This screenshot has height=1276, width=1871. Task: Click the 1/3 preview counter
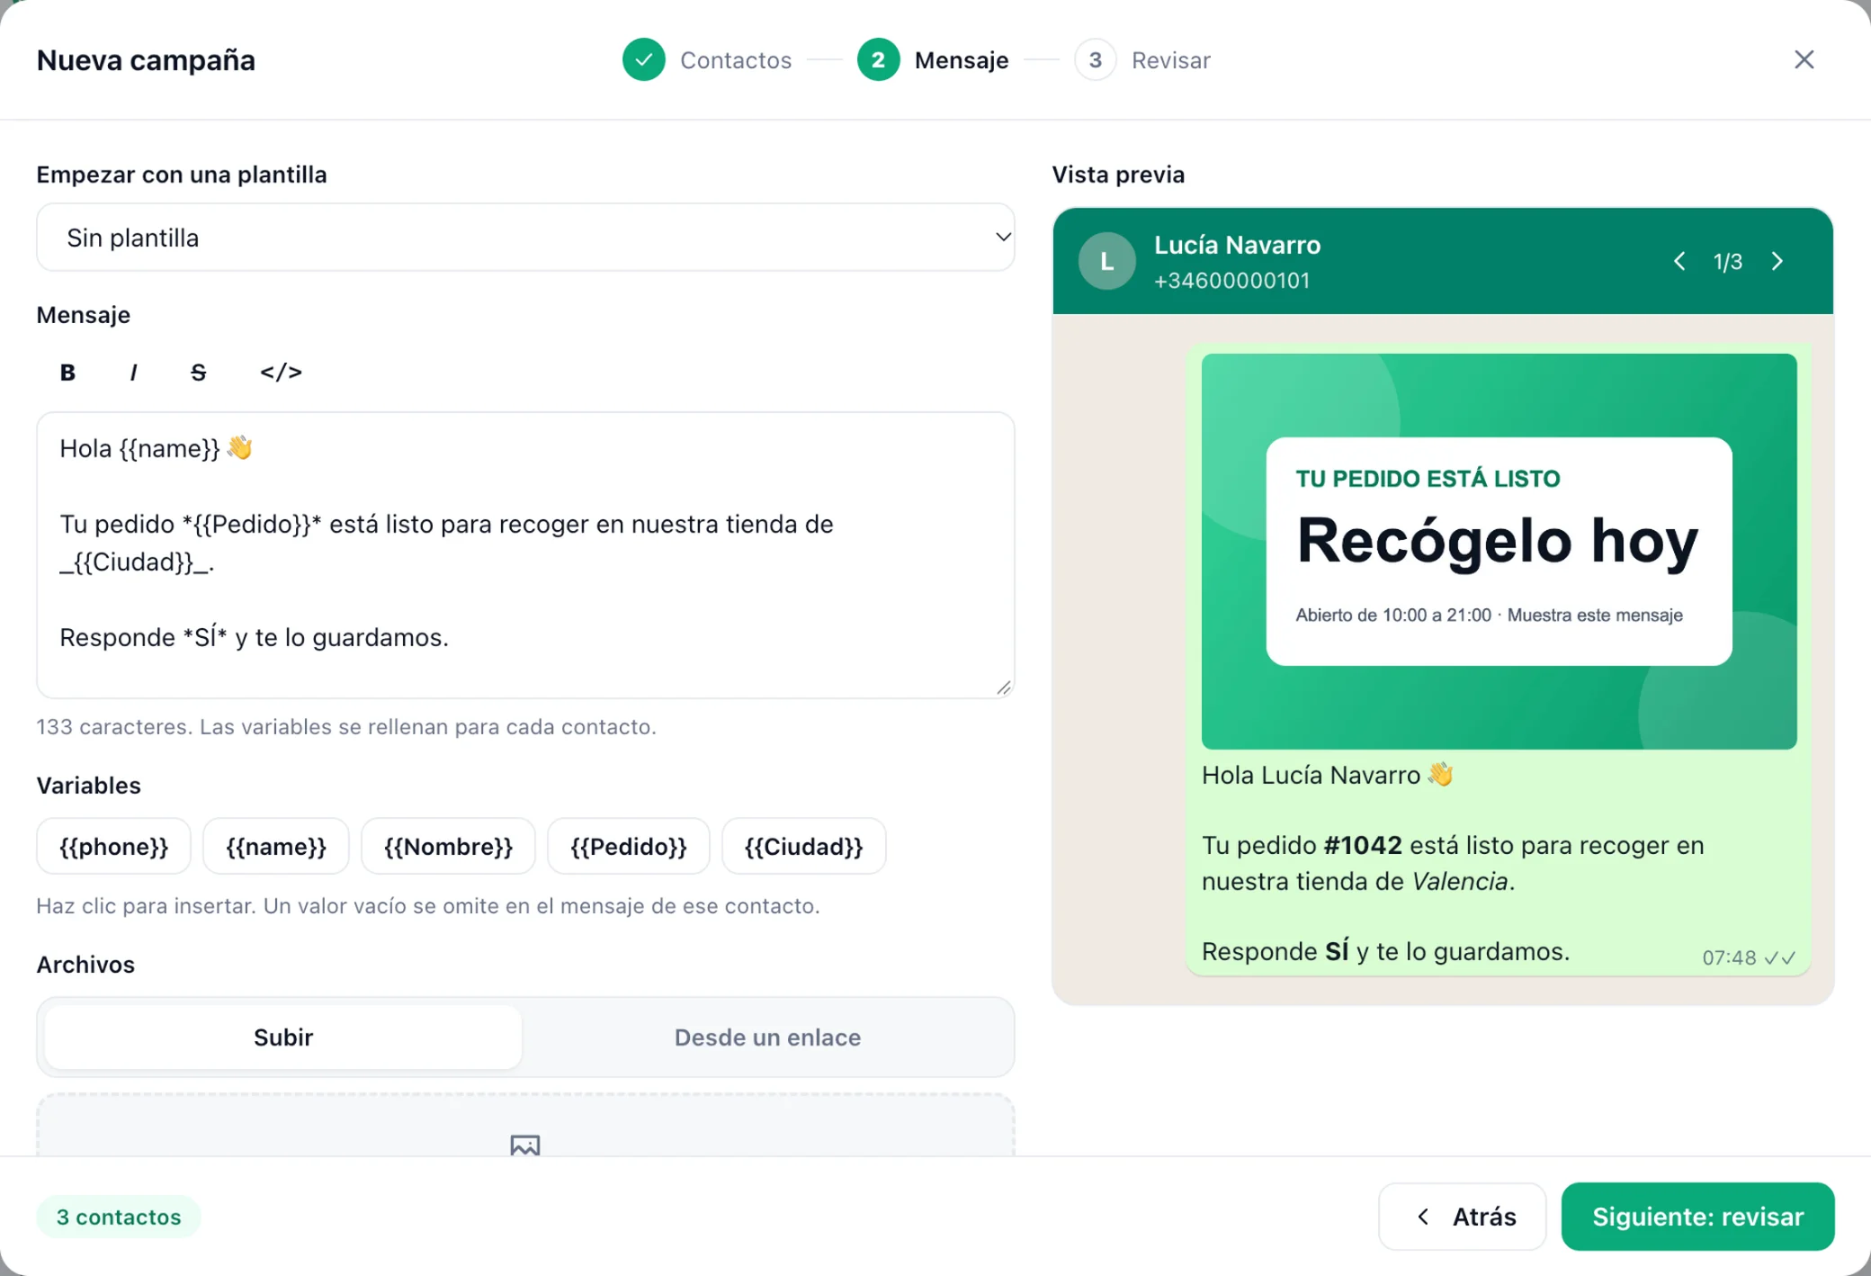1727,262
